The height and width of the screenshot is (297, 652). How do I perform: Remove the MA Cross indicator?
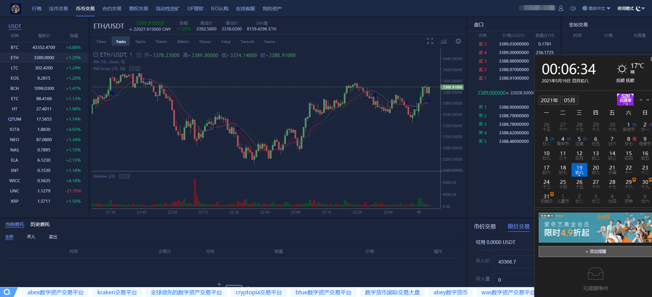(x=138, y=69)
